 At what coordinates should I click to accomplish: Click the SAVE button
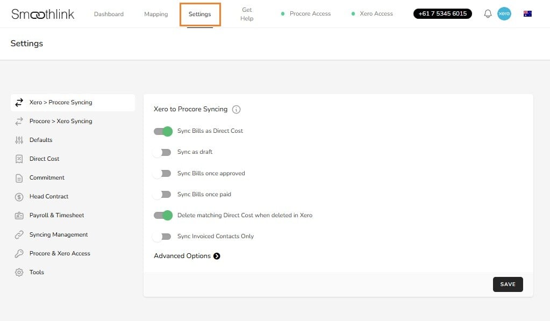[x=507, y=284]
